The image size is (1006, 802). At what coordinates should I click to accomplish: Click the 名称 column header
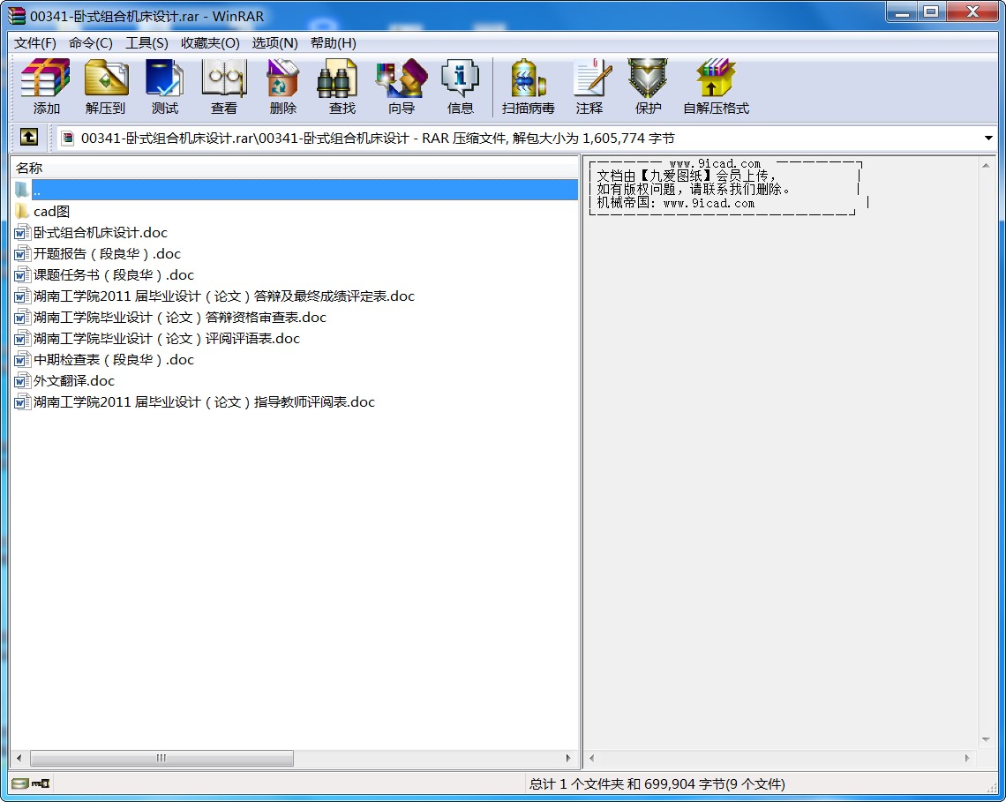tap(295, 168)
